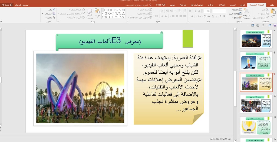
Task: Click Convert to SmartArt button
Action: click(x=141, y=17)
